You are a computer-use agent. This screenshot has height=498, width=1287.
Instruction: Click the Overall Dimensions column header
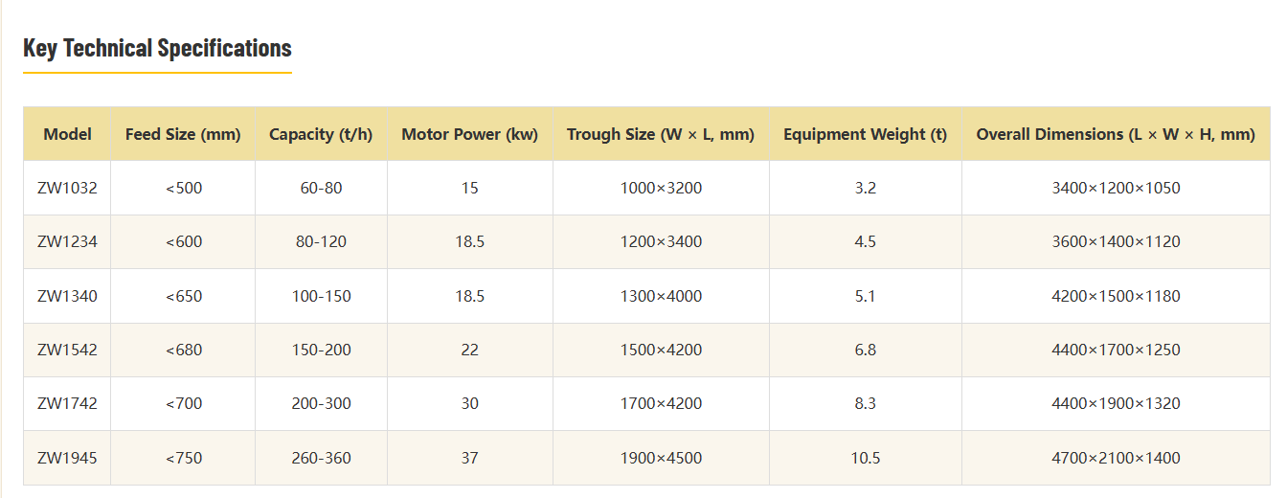[1116, 134]
